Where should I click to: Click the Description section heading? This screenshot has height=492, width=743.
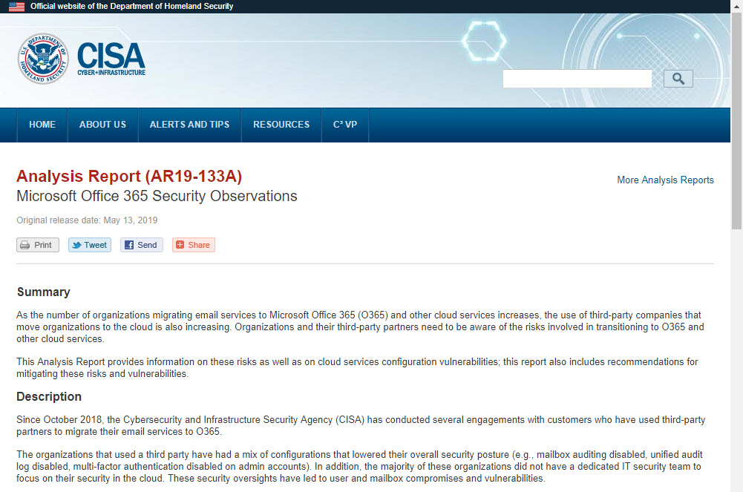[49, 396]
